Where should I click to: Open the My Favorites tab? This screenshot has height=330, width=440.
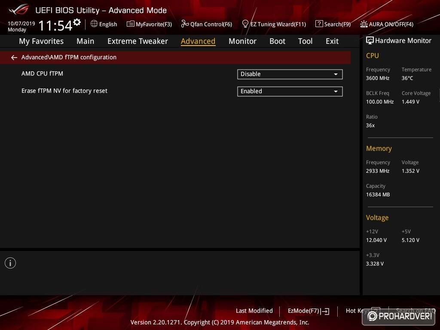(x=41, y=41)
